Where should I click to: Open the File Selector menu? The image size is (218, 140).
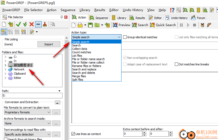(33, 10)
